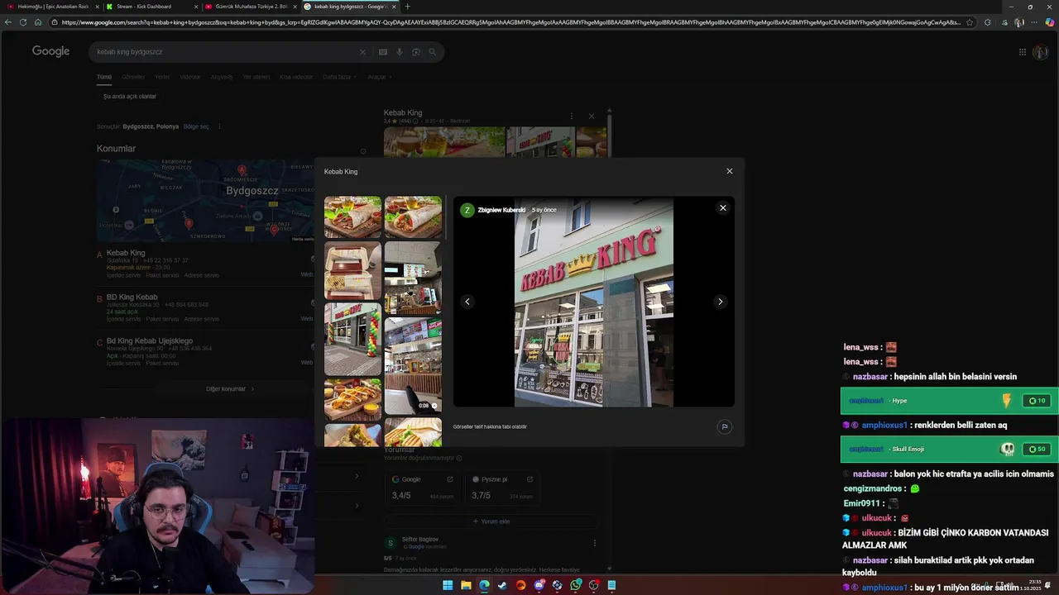Open Steam from the taskbar
Image resolution: width=1059 pixels, height=595 pixels.
tap(502, 585)
